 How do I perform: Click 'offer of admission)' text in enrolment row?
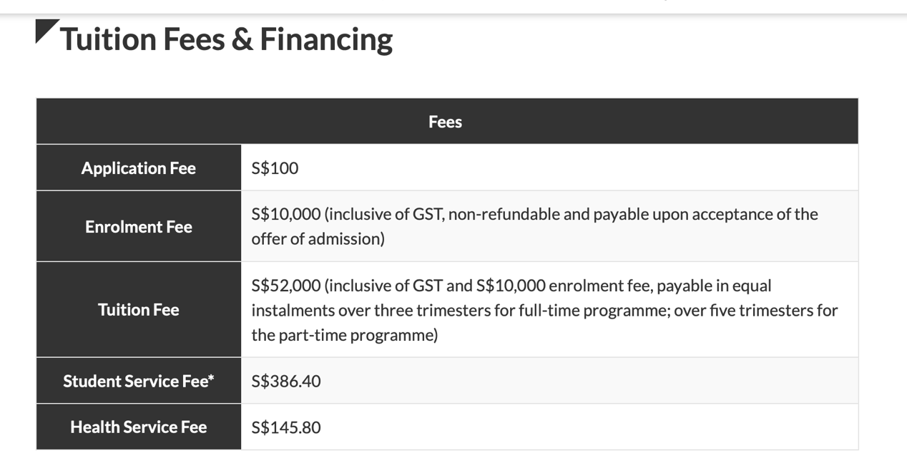tap(318, 239)
